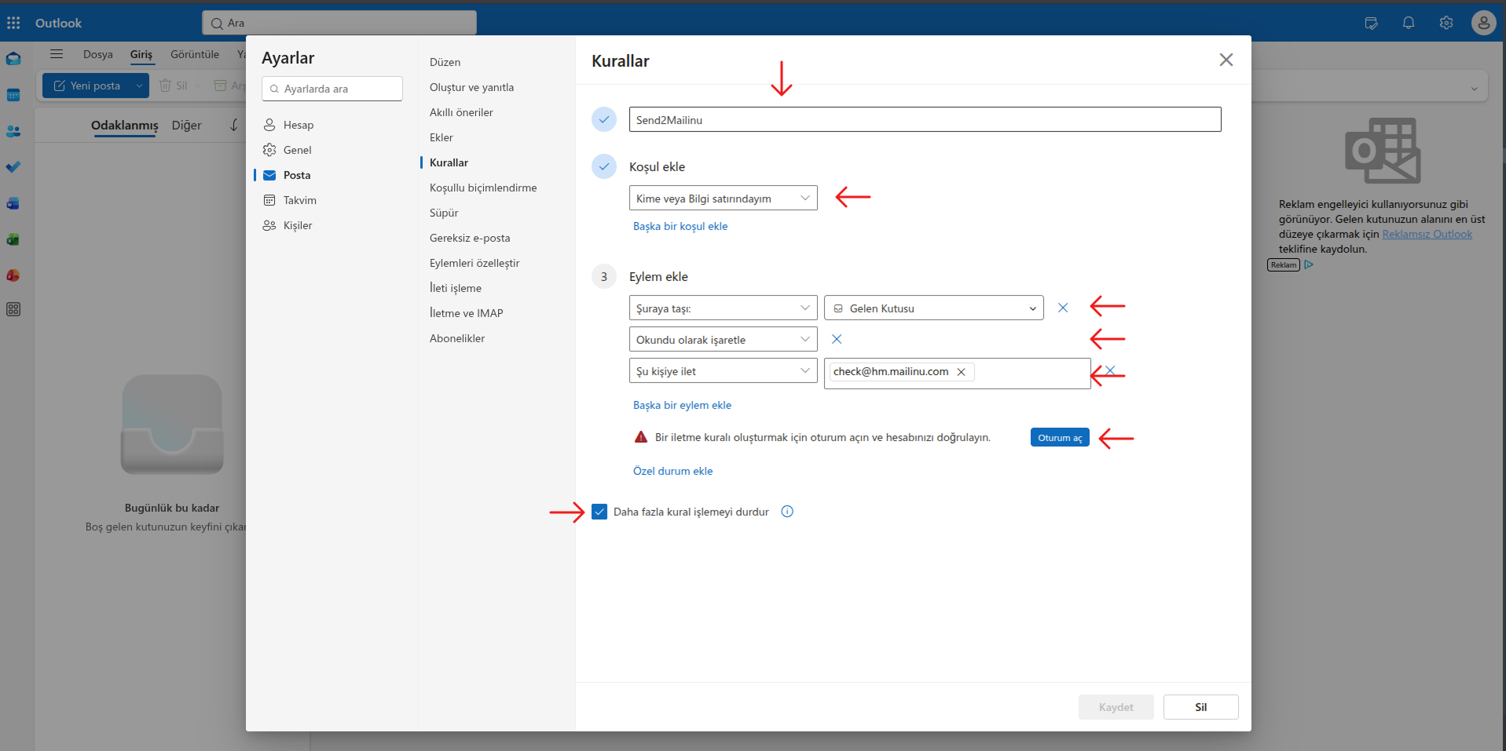Remove the Şuraya taşı action row

click(1063, 308)
